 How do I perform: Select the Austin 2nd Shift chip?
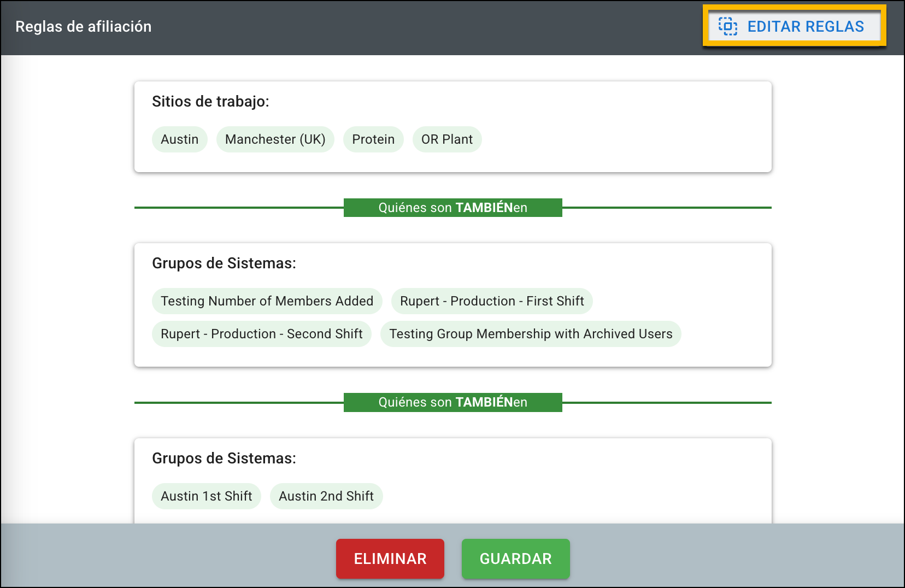[326, 496]
